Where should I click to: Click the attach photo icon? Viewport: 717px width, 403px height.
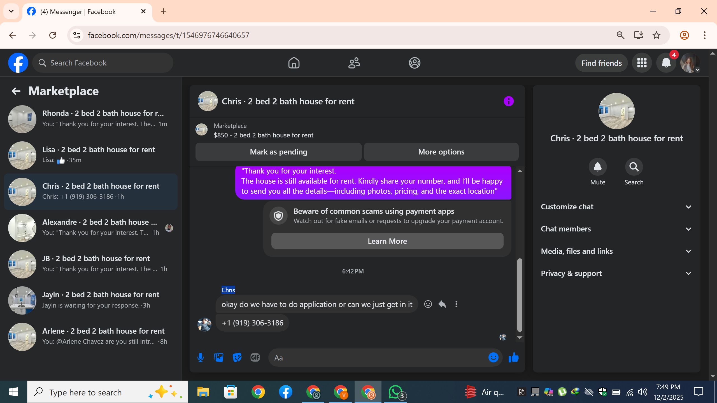(219, 357)
